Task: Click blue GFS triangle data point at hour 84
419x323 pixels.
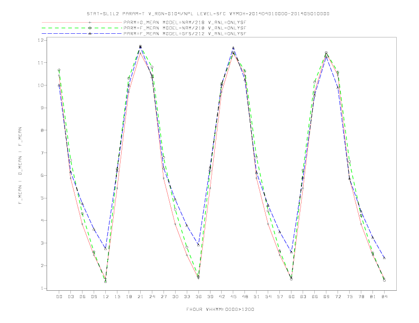Action: [x=384, y=258]
